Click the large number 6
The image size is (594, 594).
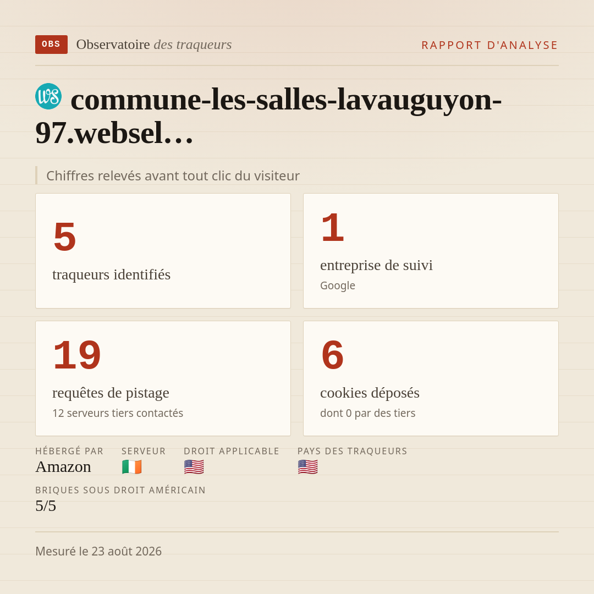click(x=333, y=355)
